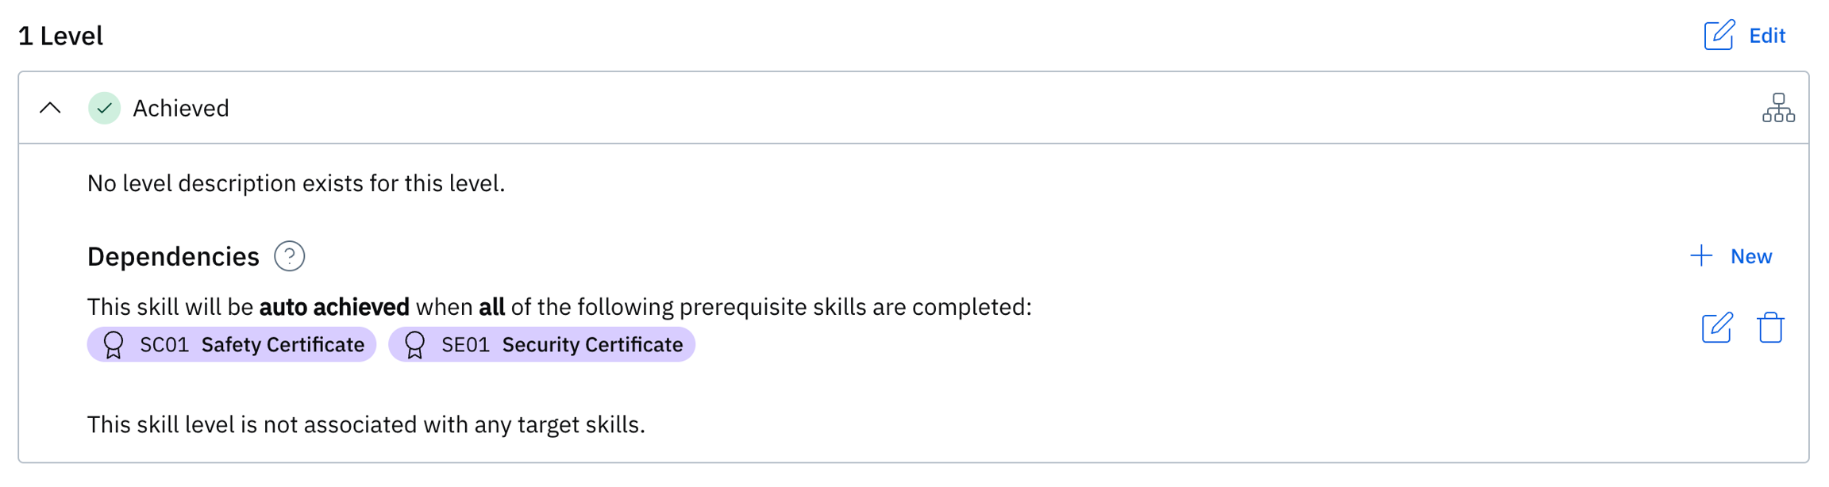Open the skill hierarchy tree icon
The image size is (1829, 487).
[1778, 108]
